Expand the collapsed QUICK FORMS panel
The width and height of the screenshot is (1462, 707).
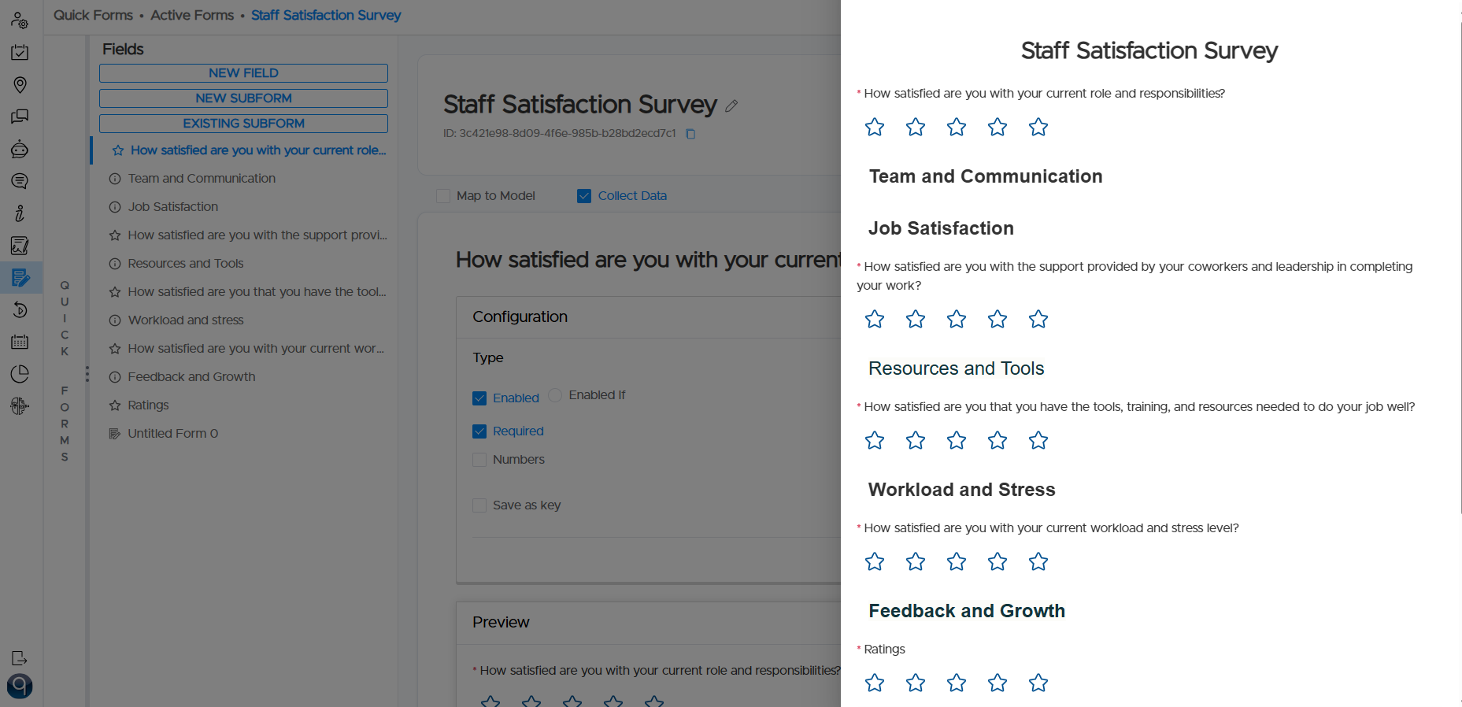(x=65, y=370)
